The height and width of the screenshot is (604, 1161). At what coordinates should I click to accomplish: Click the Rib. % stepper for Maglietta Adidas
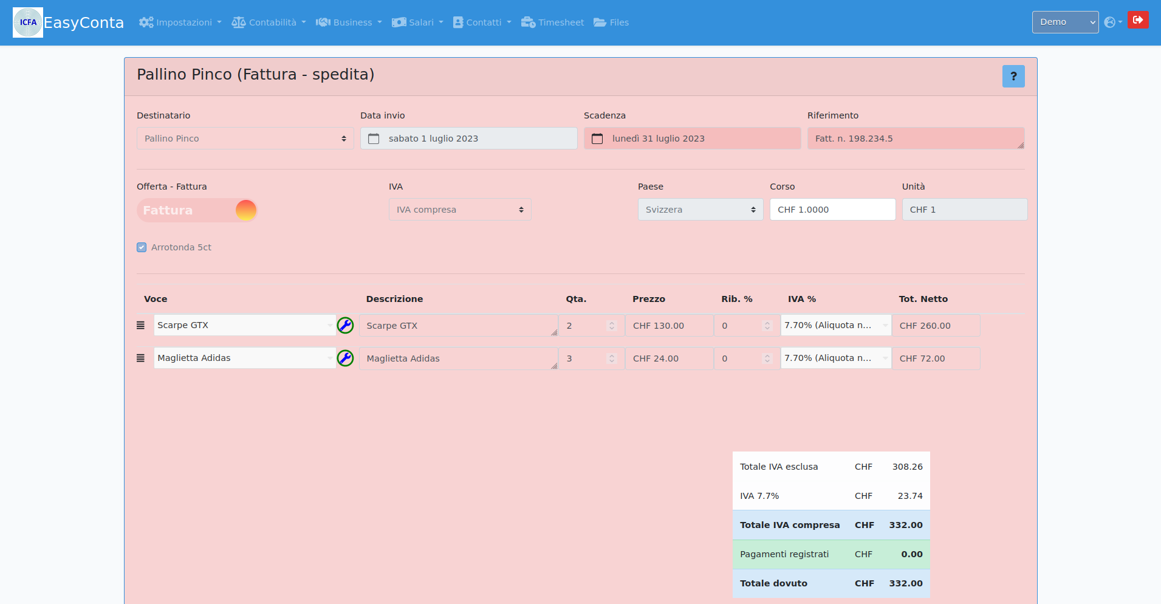coord(767,359)
